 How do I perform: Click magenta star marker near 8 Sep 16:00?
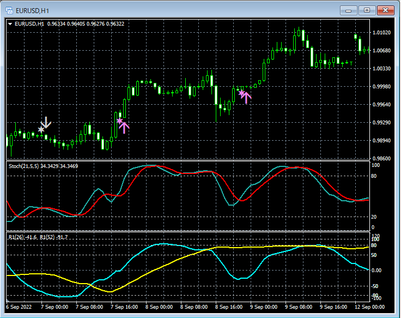241,93
